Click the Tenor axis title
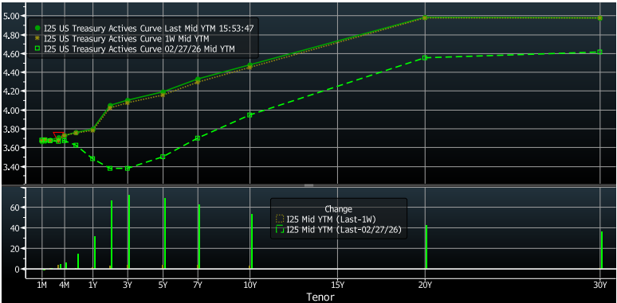 (x=320, y=297)
